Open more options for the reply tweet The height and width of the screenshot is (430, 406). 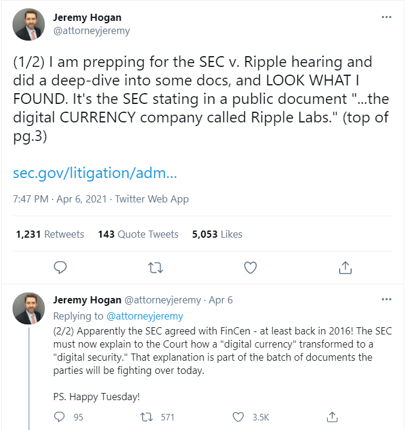point(386,300)
